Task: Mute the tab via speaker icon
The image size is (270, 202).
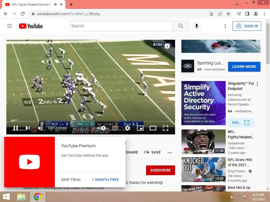Action: (55, 4)
